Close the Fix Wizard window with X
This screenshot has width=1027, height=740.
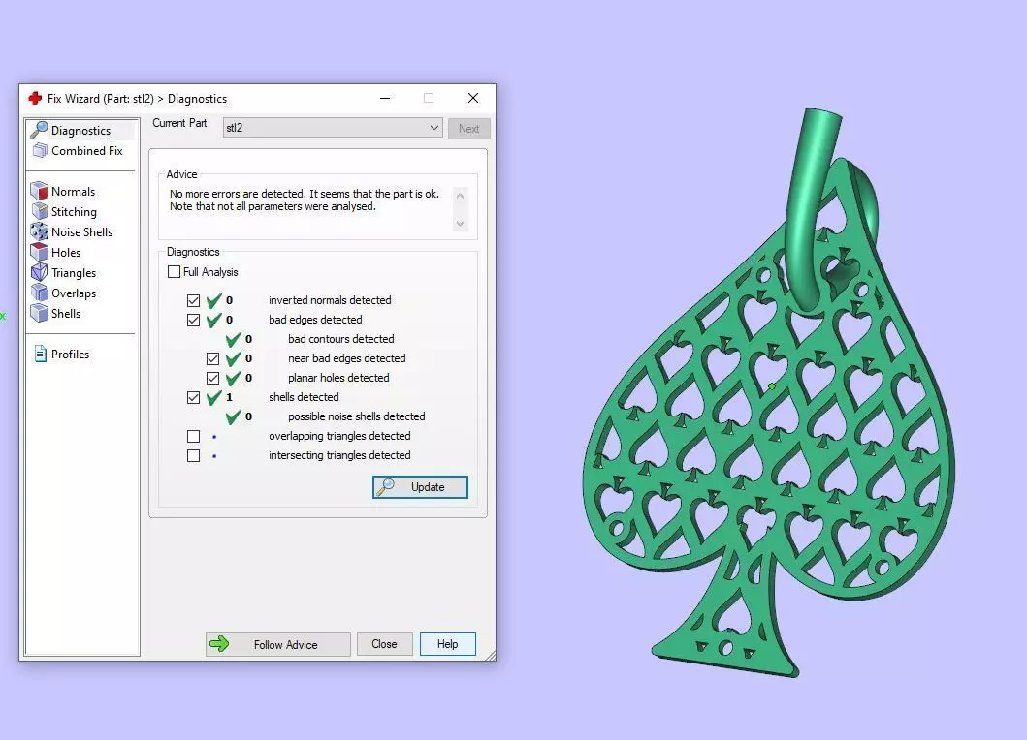(473, 98)
